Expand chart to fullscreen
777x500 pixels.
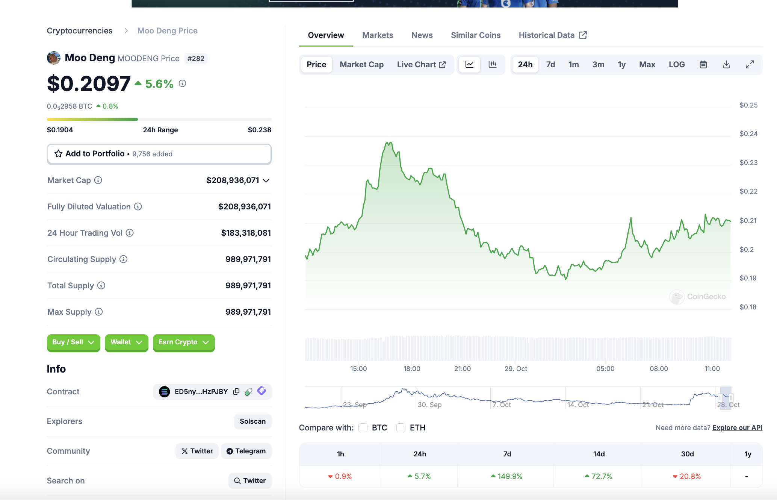[750, 65]
